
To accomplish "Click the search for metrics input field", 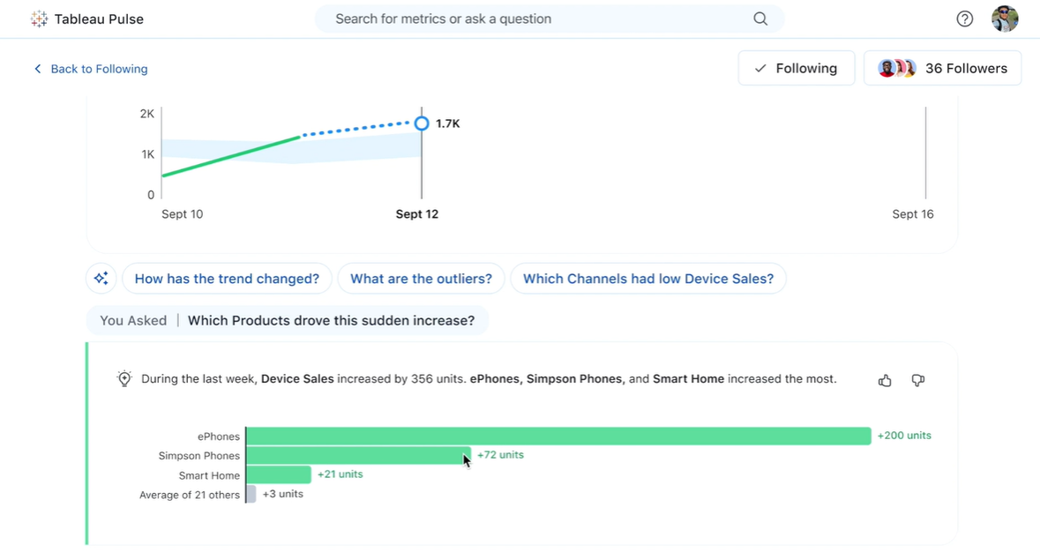I will [538, 19].
